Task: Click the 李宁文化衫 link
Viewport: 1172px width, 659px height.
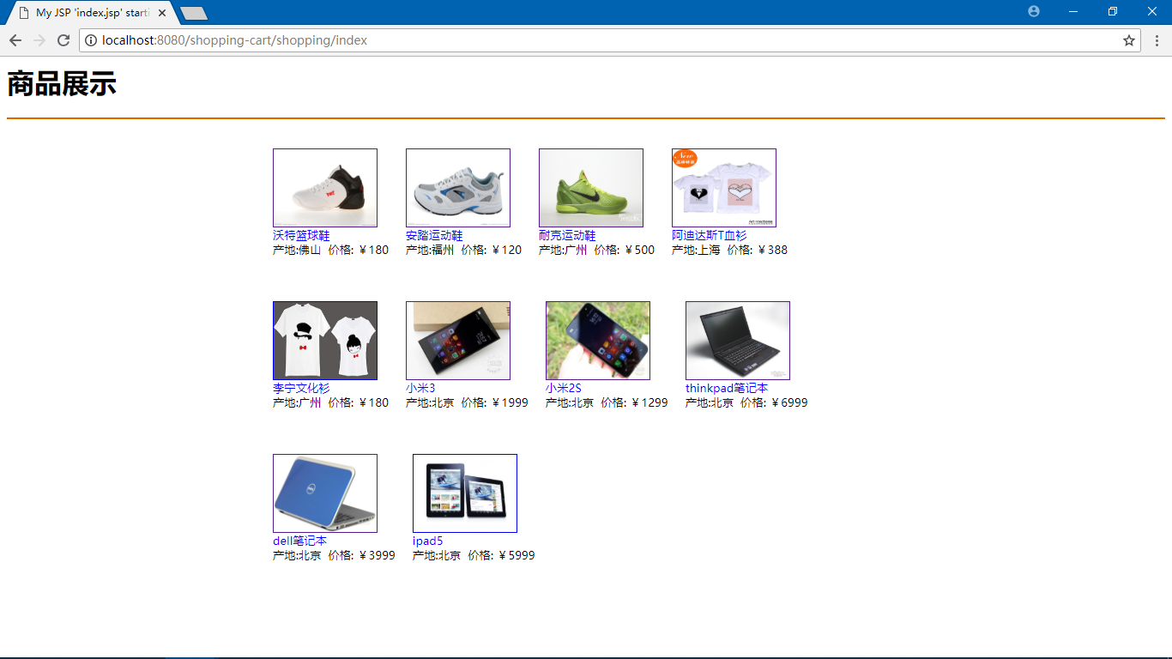Action: pos(301,388)
